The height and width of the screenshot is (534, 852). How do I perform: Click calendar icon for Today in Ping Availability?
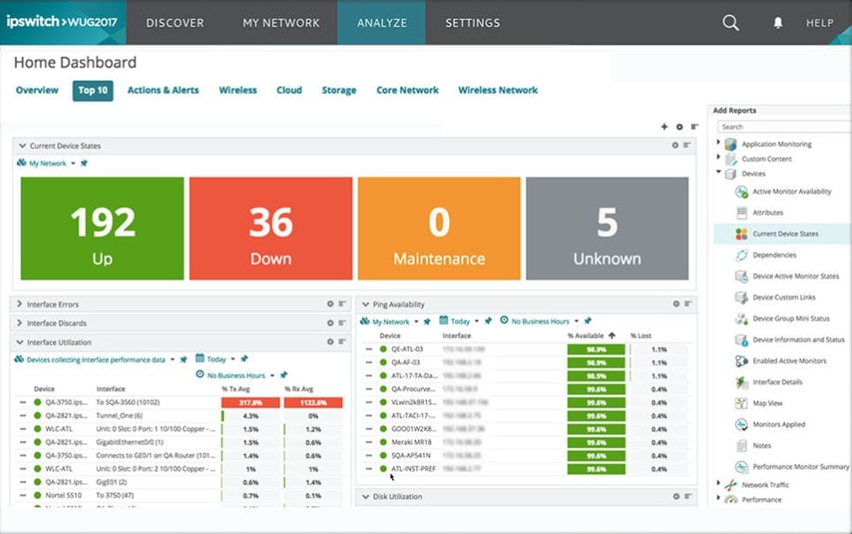coord(444,320)
